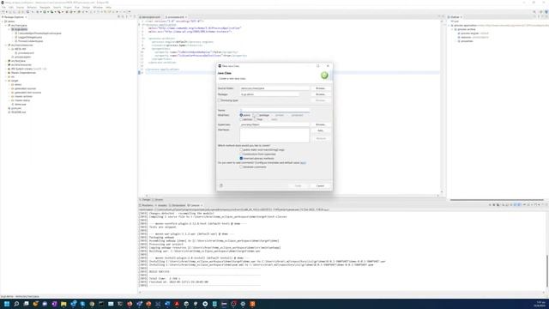Screen dimensions: 549x309
Task: Expand the Maven Dependencies node
Action: click(x=6, y=73)
